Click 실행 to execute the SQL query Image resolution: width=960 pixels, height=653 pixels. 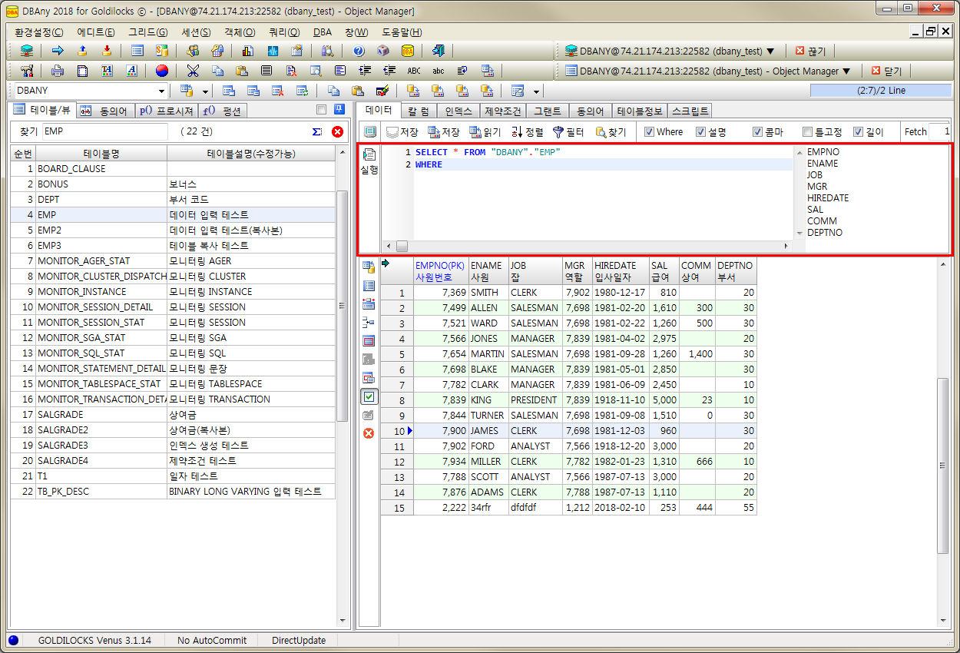pyautogui.click(x=369, y=161)
